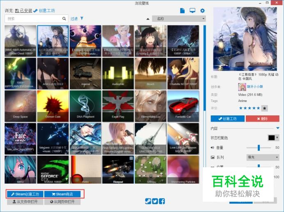
Task: Select the Audiophile wallpaper thumbnail
Action: pos(118,74)
